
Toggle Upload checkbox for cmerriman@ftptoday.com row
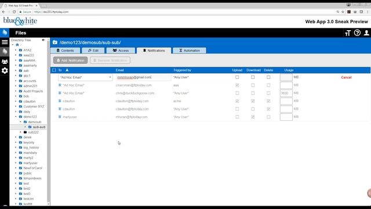[x=237, y=85]
